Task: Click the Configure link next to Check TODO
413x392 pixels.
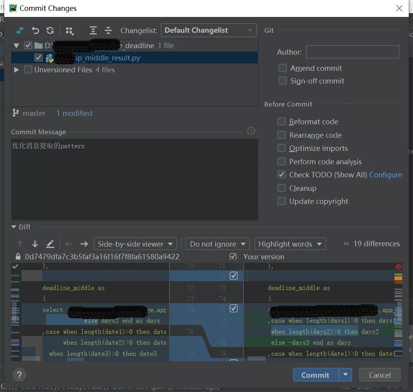Action: coord(386,174)
